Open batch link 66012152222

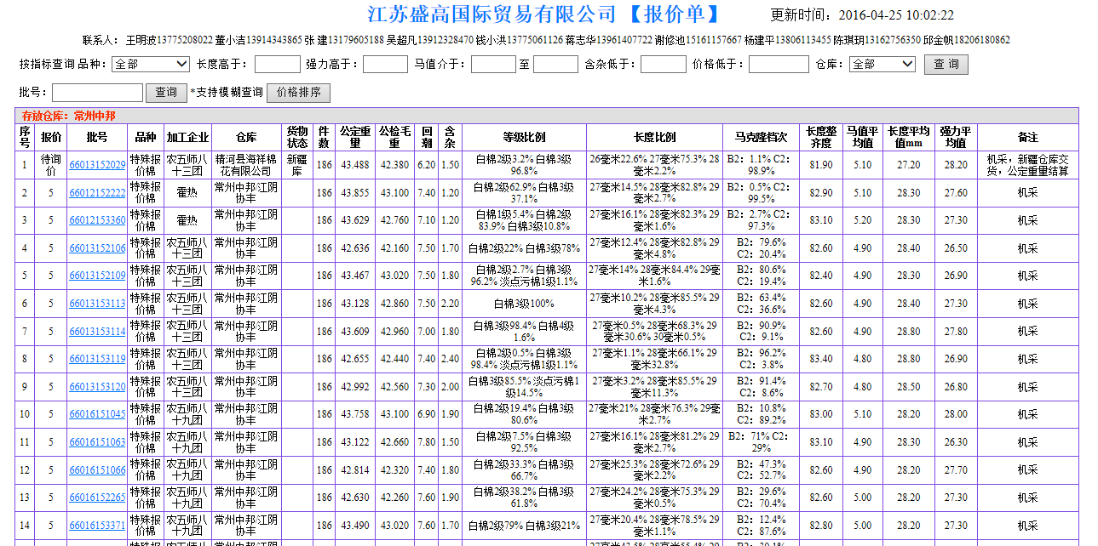tap(97, 193)
